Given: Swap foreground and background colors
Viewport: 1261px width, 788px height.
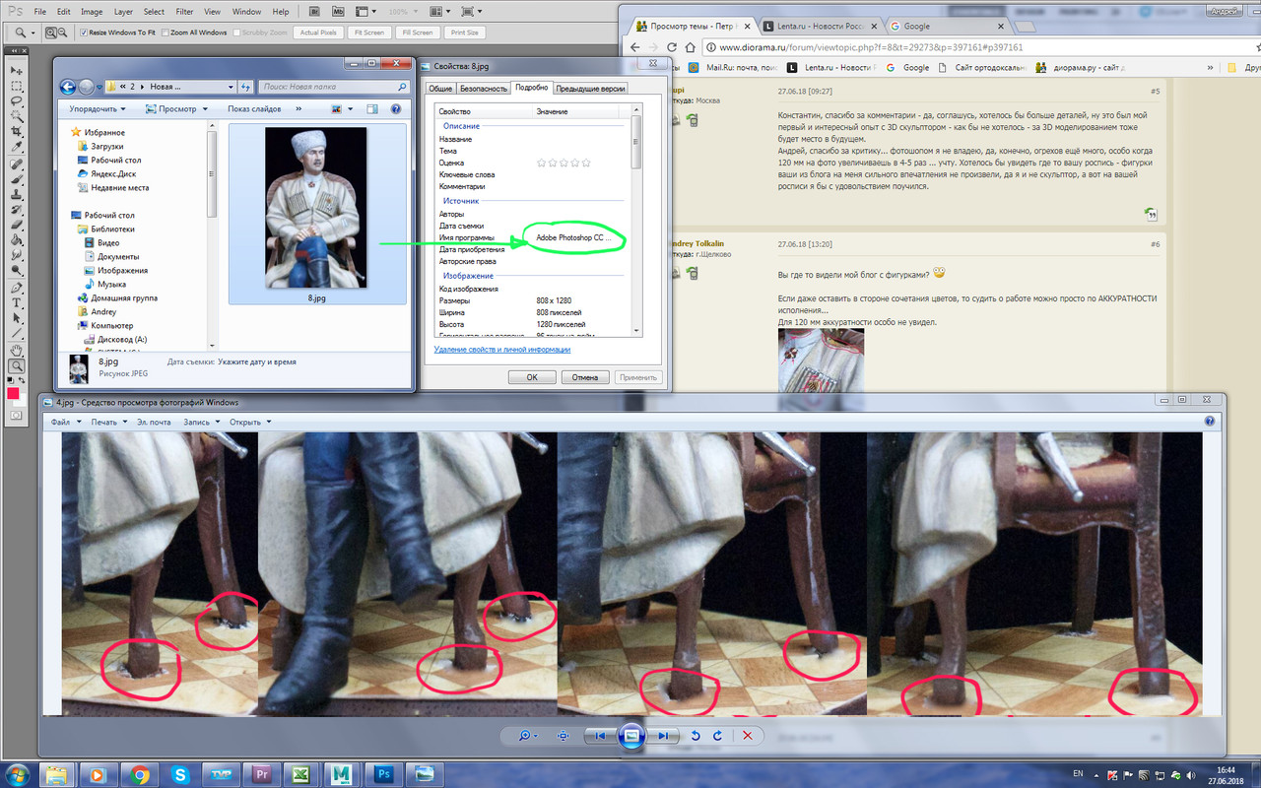Looking at the screenshot, I should (x=23, y=380).
